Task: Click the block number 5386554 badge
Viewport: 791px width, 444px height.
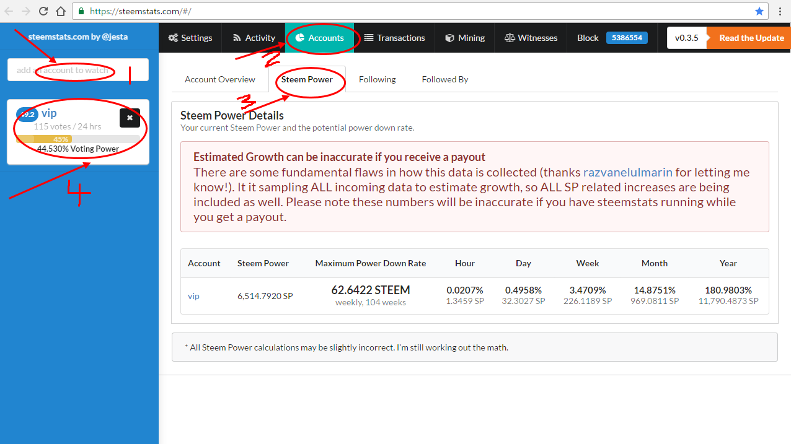Action: point(627,38)
